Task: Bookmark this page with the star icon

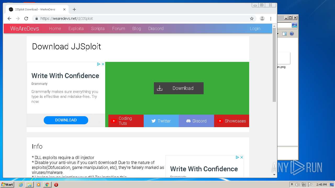Action: click(x=252, y=19)
